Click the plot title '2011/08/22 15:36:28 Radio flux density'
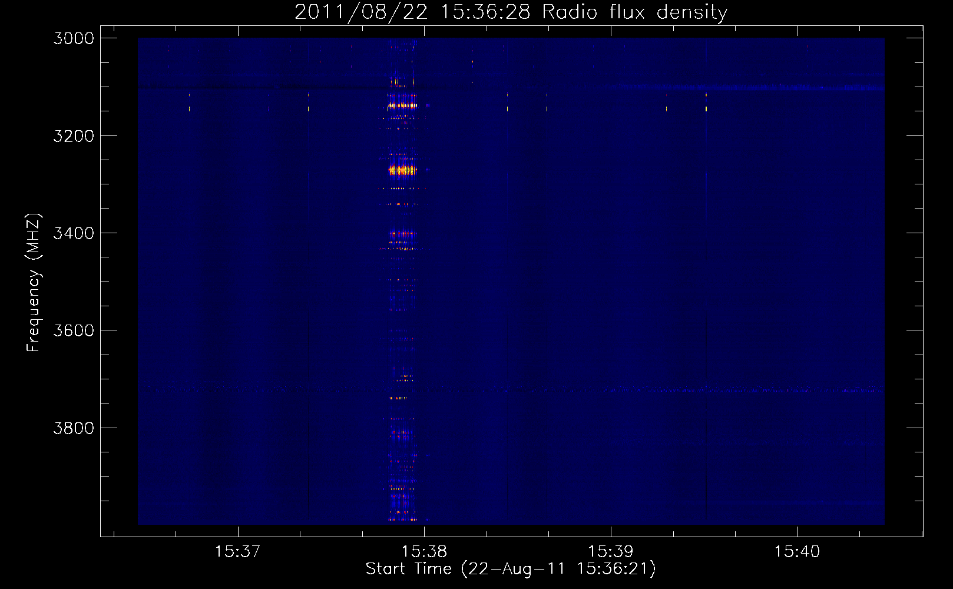 coord(511,12)
